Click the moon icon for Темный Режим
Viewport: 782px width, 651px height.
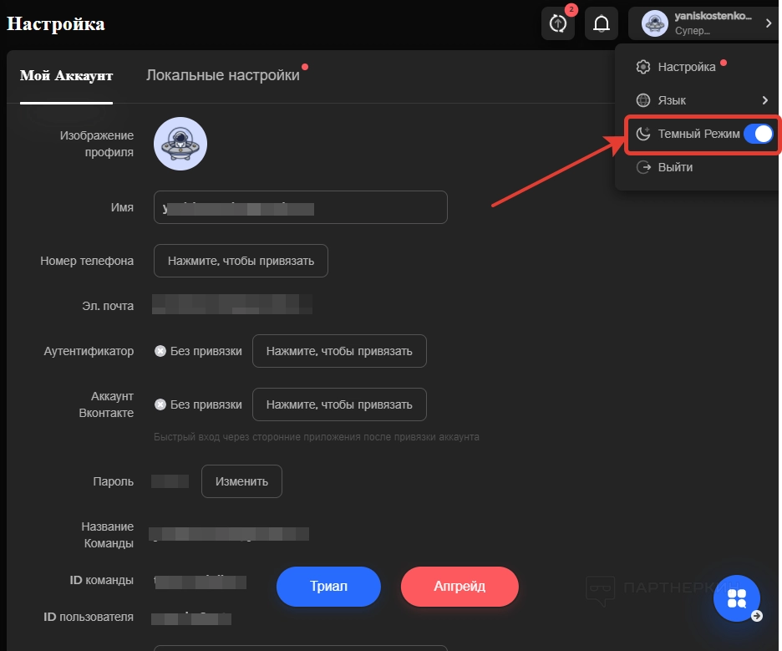[643, 134]
